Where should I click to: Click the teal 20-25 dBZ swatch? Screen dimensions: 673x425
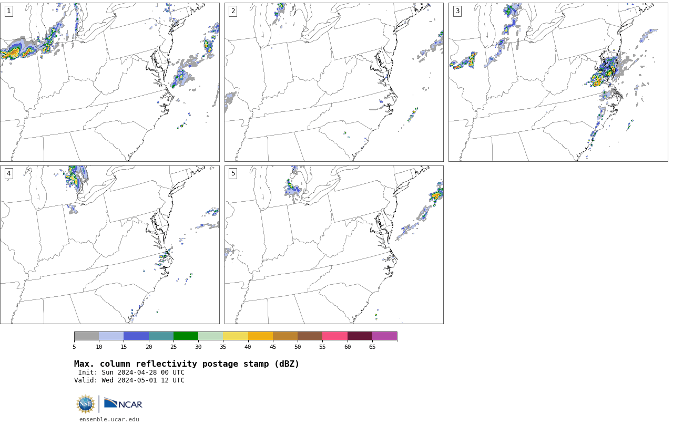coord(161,336)
